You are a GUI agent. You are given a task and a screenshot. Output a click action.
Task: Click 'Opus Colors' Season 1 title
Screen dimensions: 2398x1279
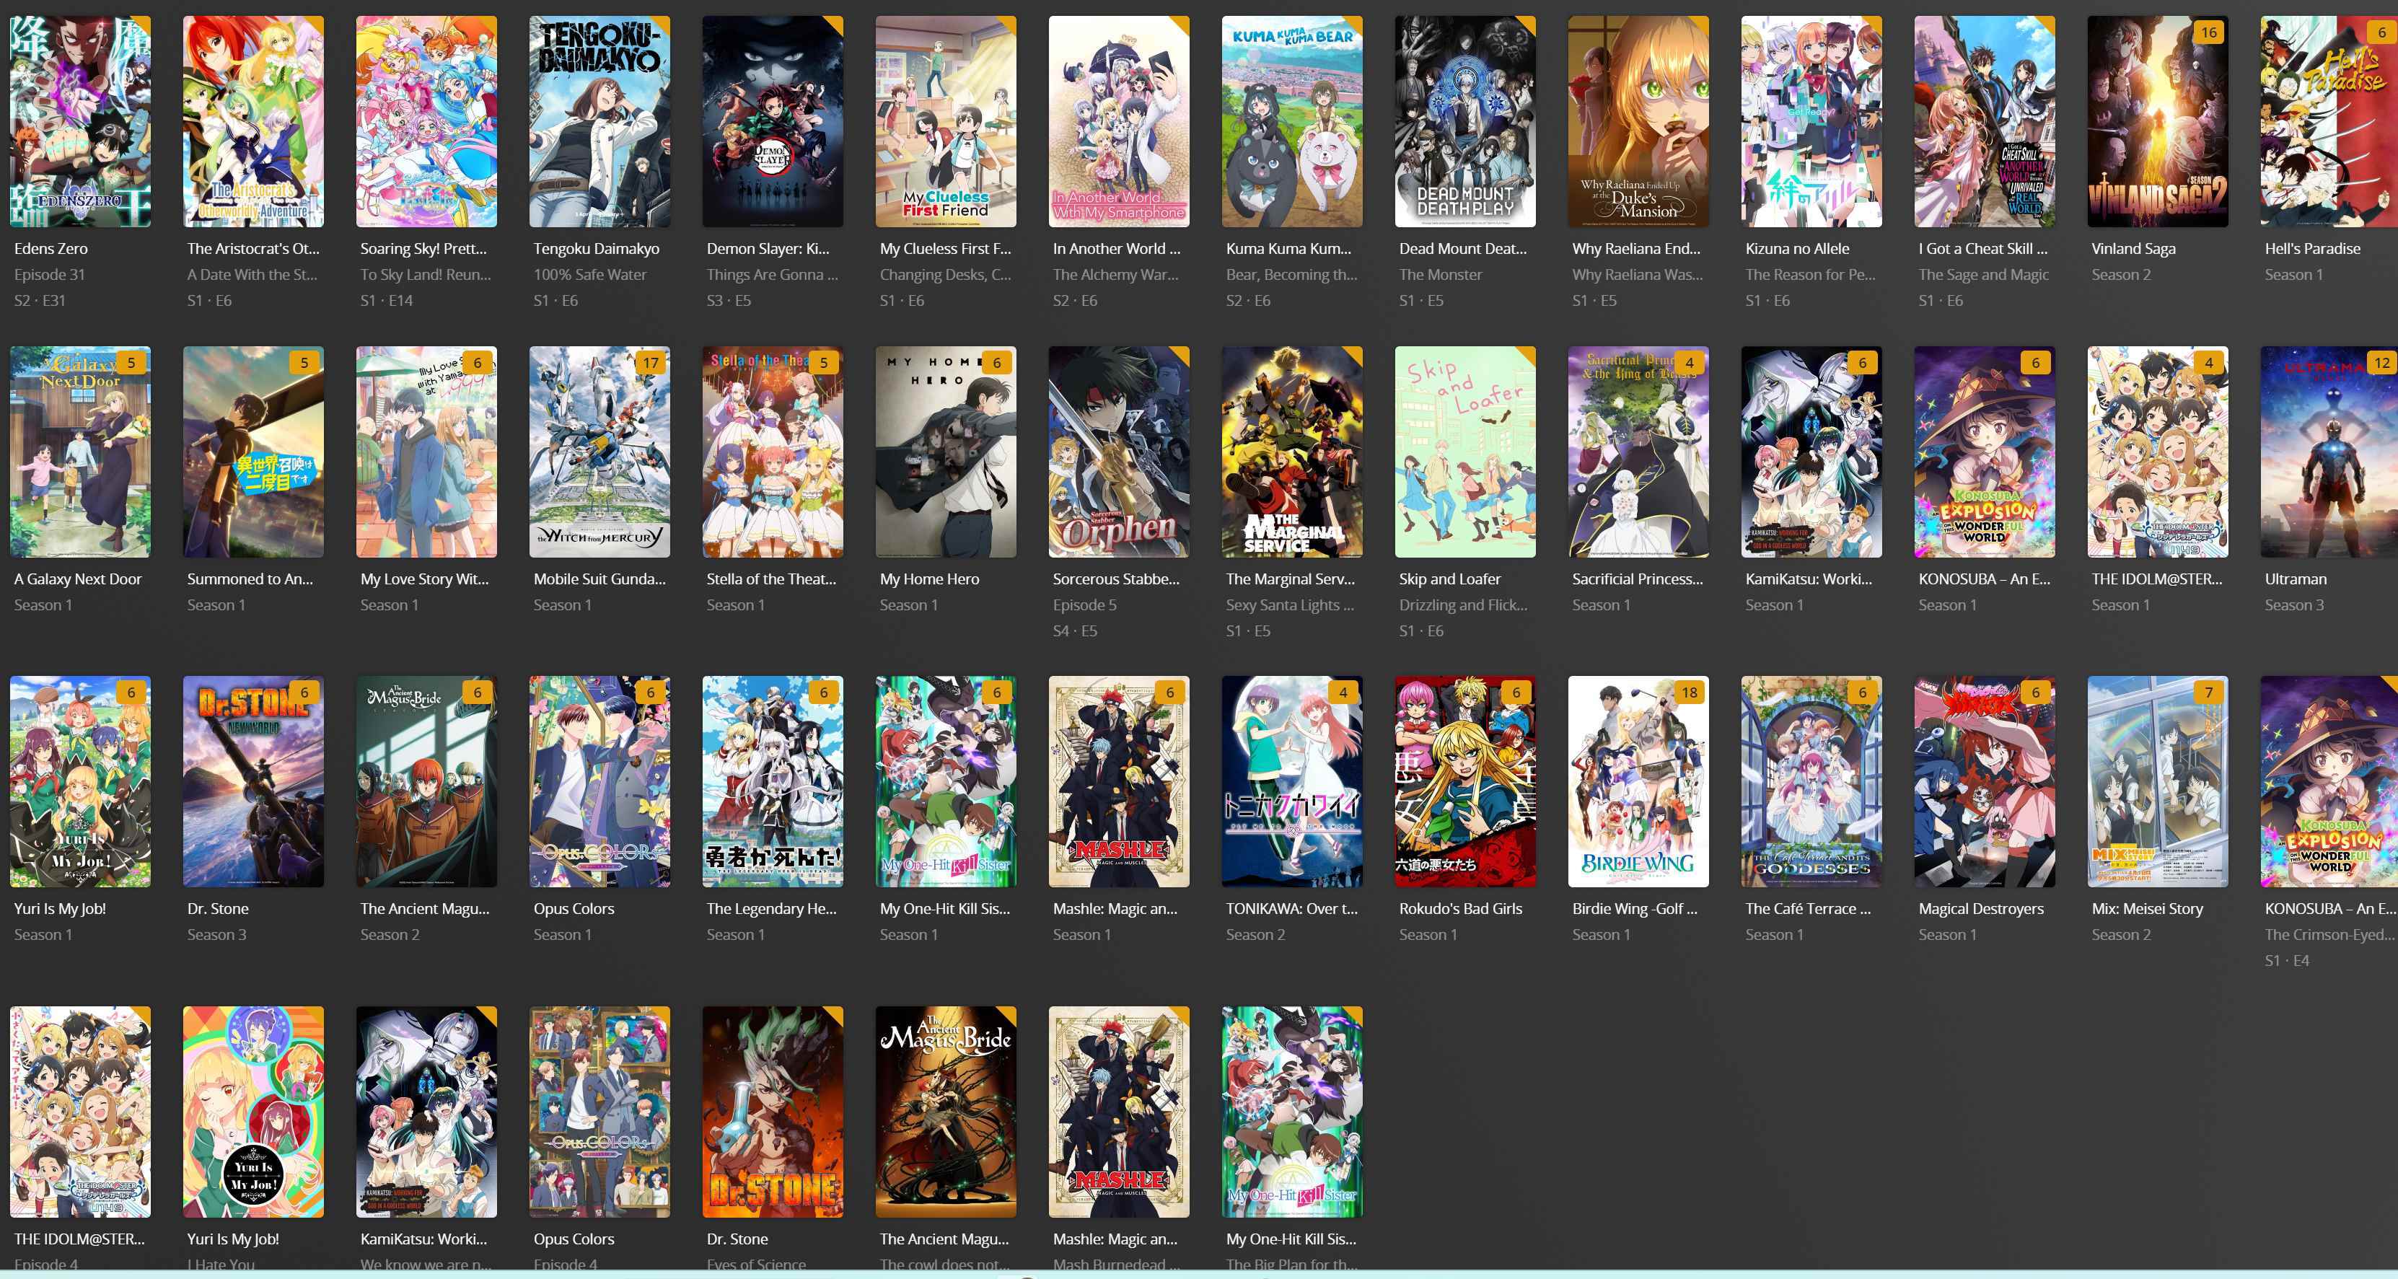pyautogui.click(x=574, y=908)
